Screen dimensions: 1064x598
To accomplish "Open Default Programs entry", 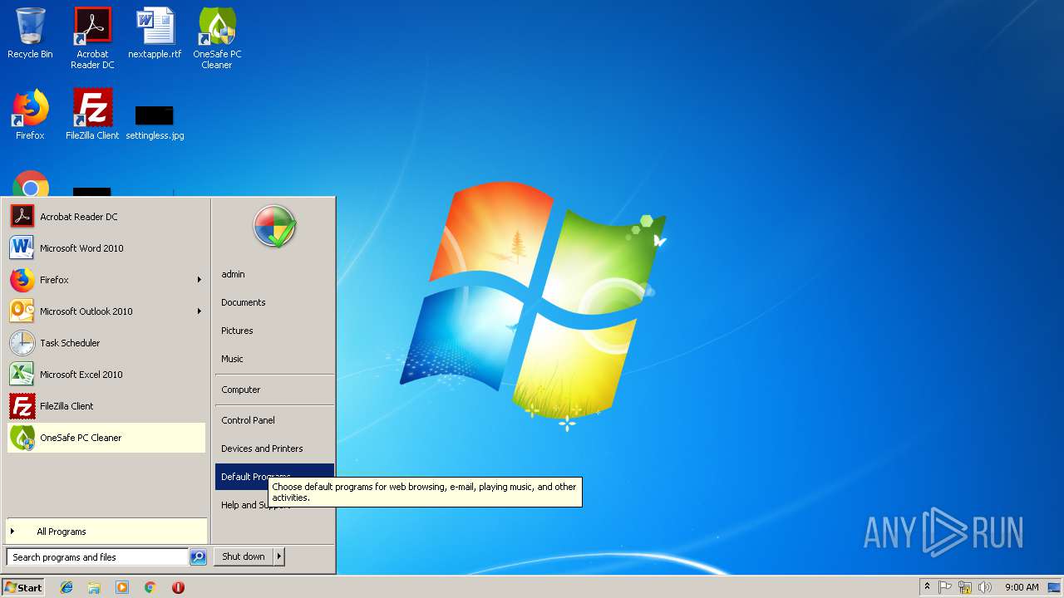I will coord(274,477).
